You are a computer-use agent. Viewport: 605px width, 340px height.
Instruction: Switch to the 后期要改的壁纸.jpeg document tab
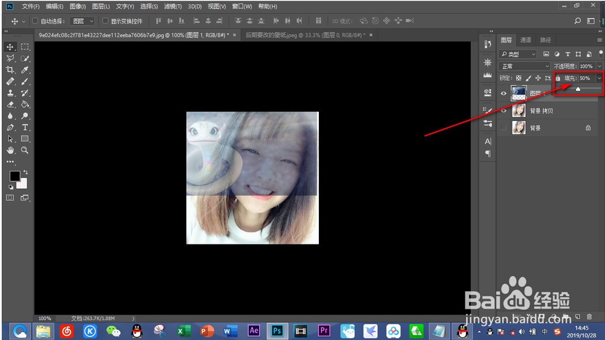click(304, 35)
